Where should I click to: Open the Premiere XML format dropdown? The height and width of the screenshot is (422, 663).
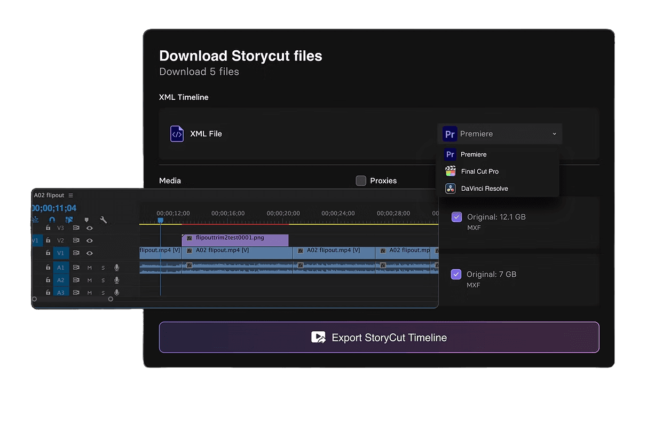point(500,134)
